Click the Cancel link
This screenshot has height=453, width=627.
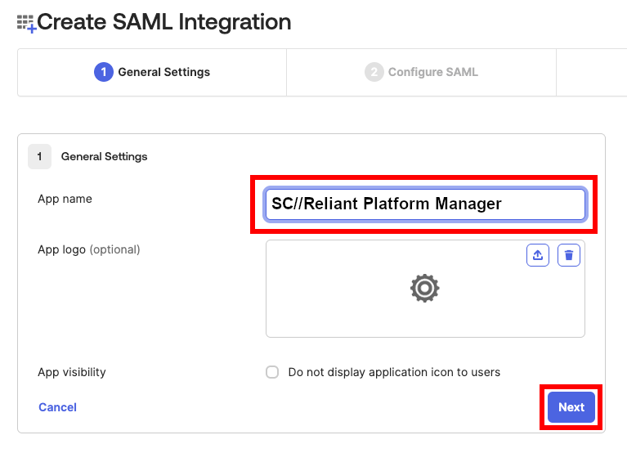pos(57,407)
